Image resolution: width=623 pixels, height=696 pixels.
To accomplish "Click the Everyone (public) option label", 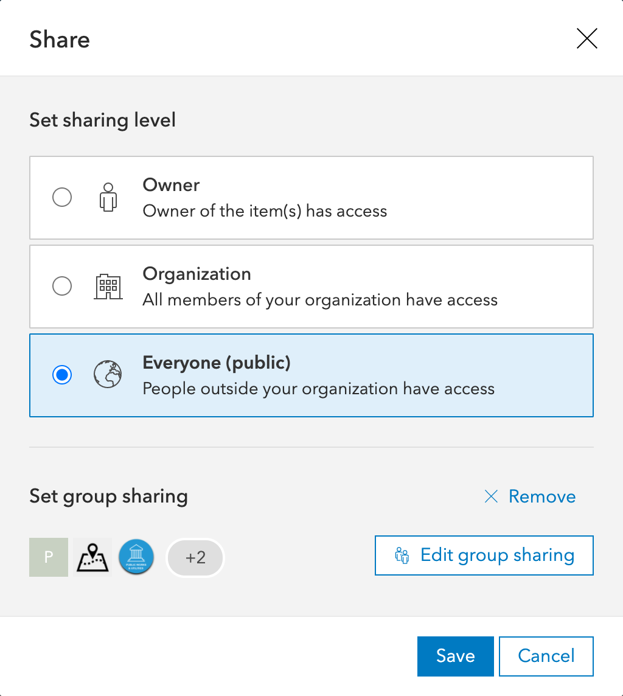I will pyautogui.click(x=217, y=363).
